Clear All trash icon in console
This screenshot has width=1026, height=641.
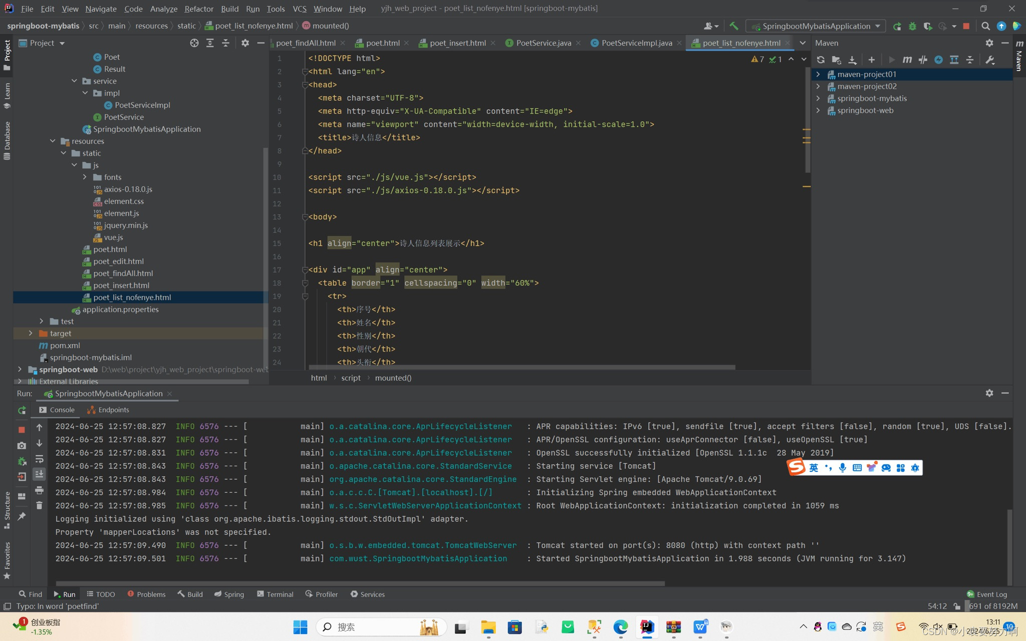coord(39,505)
